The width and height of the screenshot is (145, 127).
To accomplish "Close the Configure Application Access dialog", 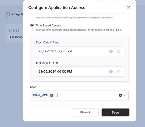I will [128, 7].
